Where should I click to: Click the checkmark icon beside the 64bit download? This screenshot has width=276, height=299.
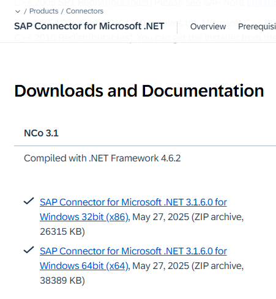pyautogui.click(x=29, y=250)
